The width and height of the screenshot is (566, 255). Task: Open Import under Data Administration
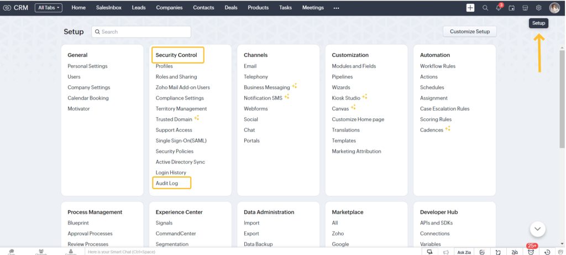pyautogui.click(x=251, y=223)
